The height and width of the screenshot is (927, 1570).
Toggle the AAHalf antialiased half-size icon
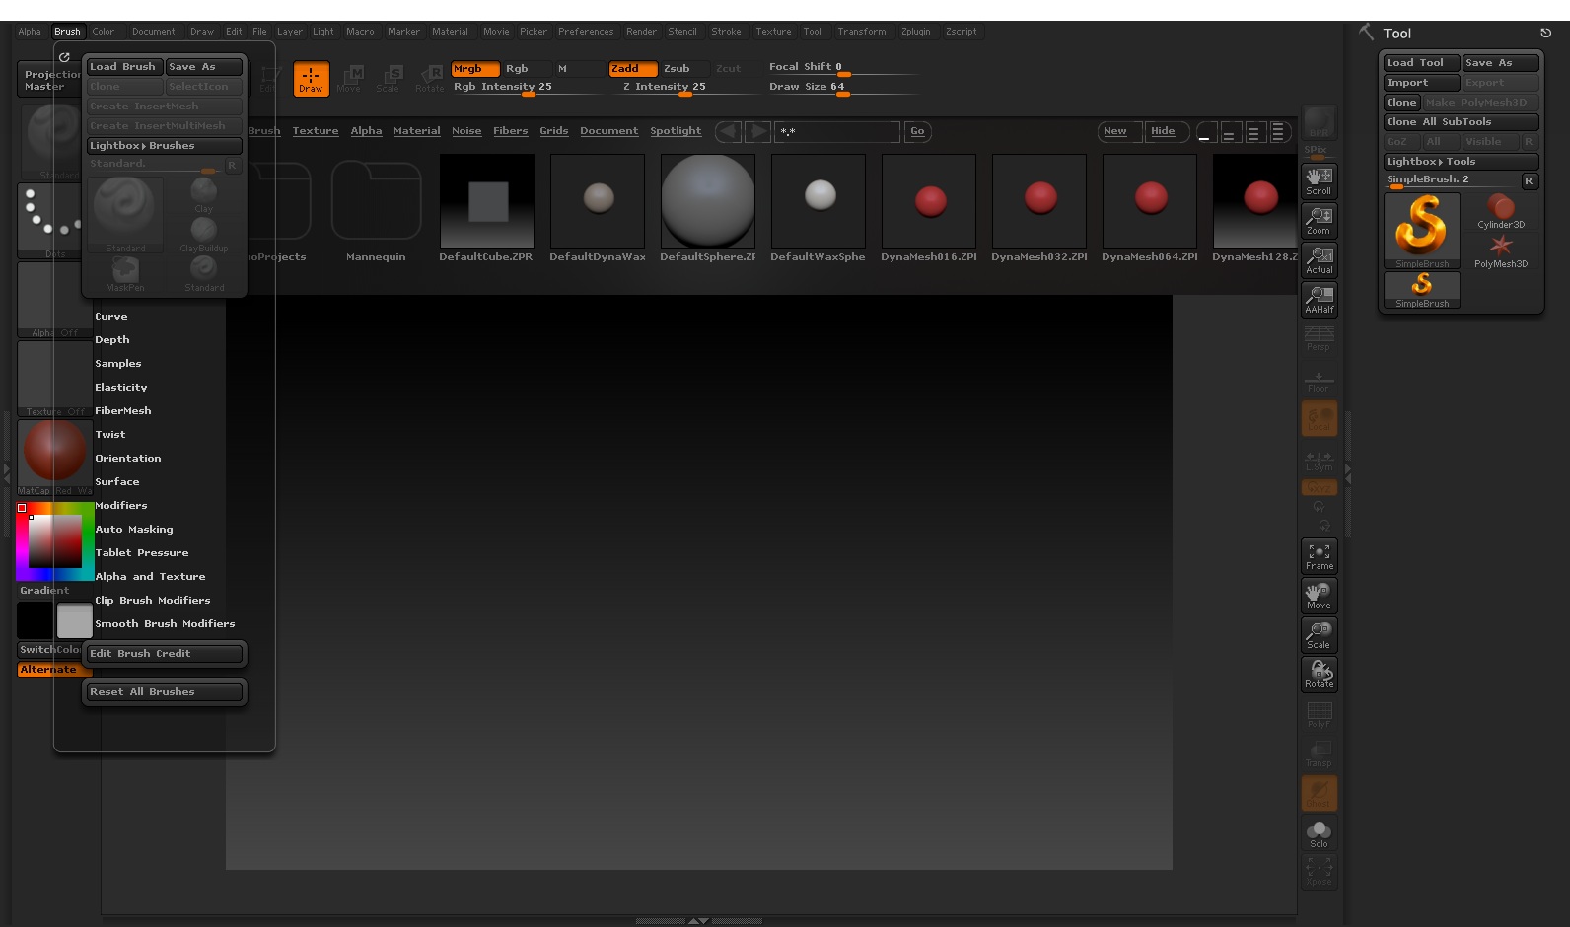(1319, 299)
